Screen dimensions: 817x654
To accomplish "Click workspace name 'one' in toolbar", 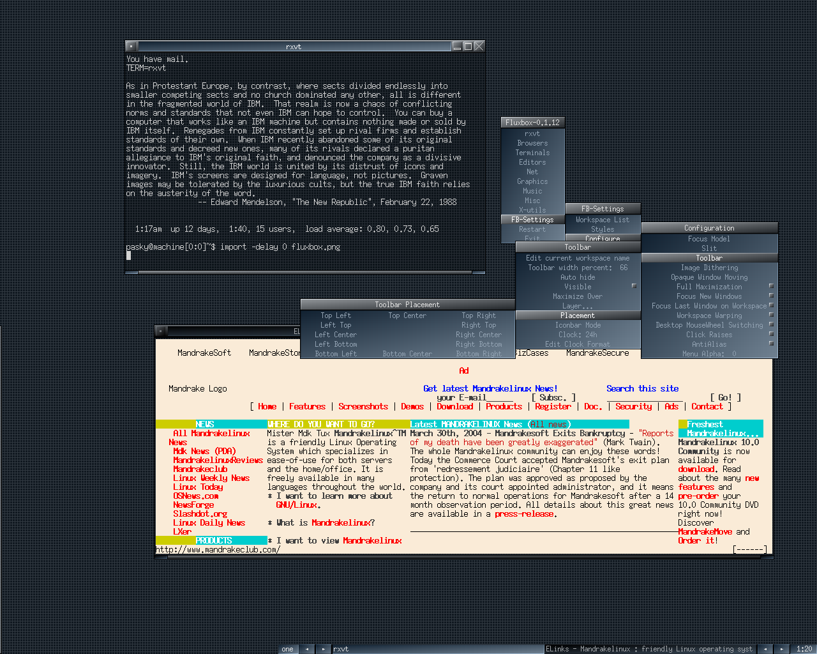I will click(288, 649).
